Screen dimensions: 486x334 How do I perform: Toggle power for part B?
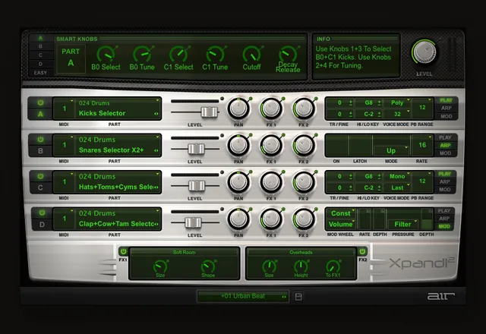pyautogui.click(x=40, y=140)
